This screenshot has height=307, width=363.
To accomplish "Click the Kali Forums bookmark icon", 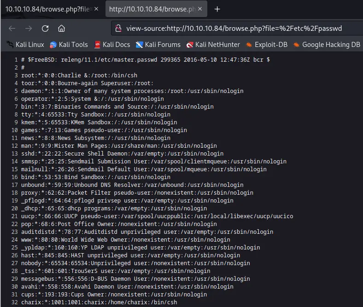I will click(139, 45).
